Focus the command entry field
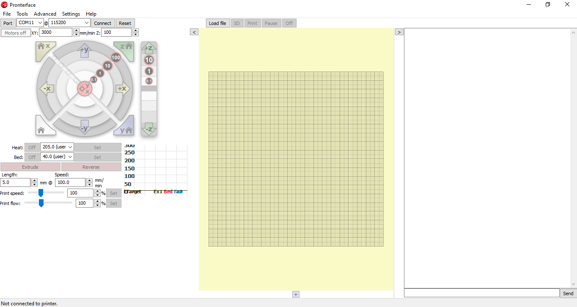 (482, 293)
